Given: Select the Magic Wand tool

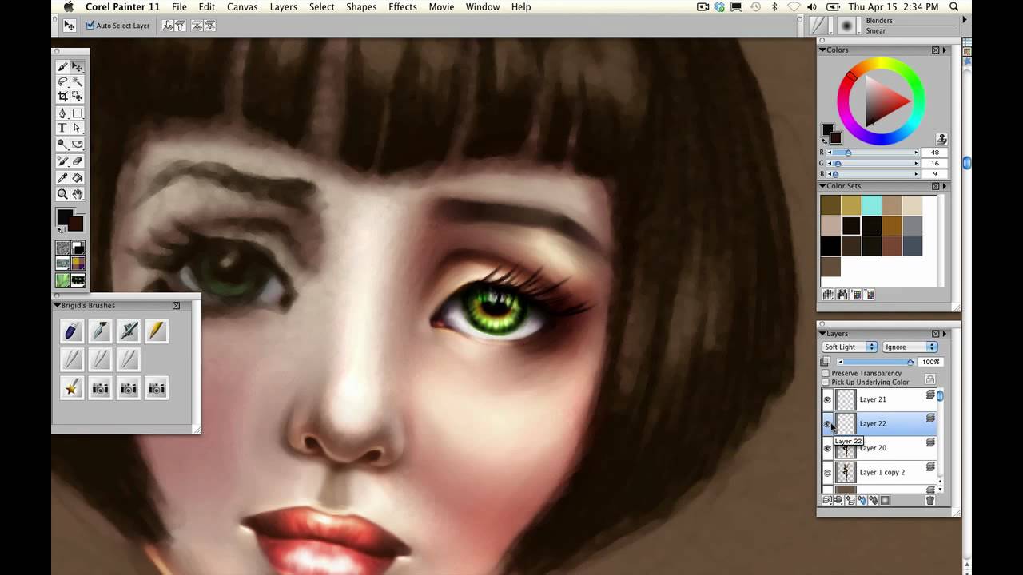Looking at the screenshot, I should pos(78,81).
